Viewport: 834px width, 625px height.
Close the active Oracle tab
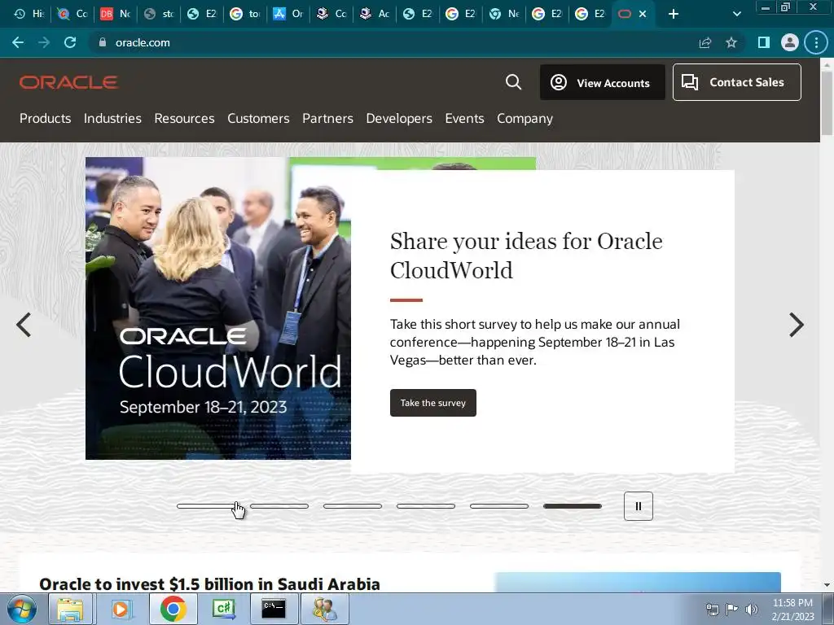pos(643,14)
